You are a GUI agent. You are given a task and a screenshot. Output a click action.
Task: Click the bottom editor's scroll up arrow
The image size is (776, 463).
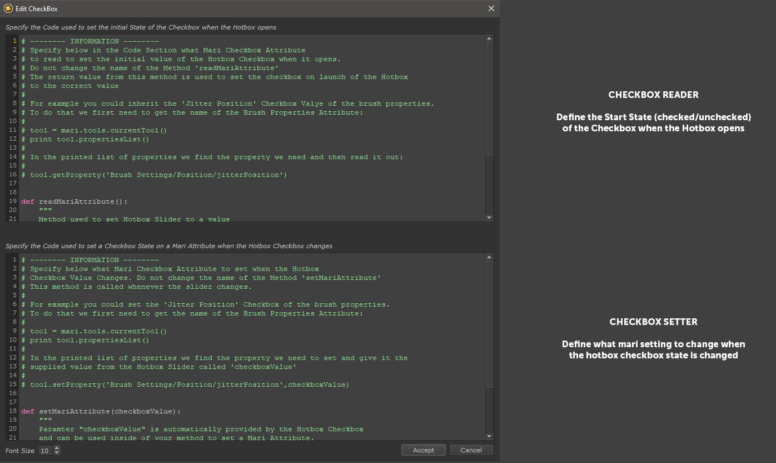[x=489, y=257]
